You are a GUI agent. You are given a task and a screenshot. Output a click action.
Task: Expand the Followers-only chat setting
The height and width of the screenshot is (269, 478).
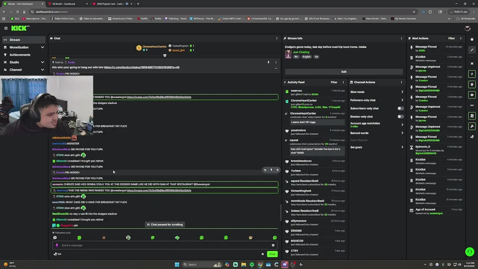377,100
